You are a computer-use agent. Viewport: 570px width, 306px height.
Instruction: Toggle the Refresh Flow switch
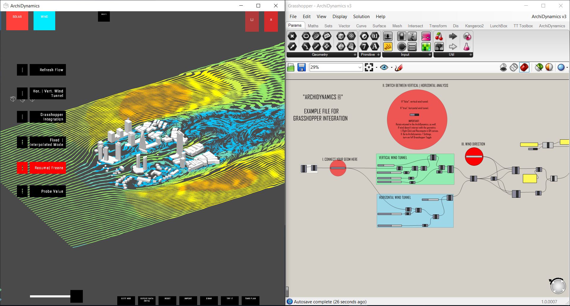pos(22,70)
